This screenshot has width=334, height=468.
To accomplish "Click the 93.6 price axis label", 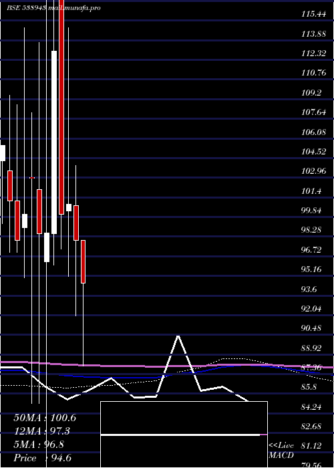I will pyautogui.click(x=309, y=289).
